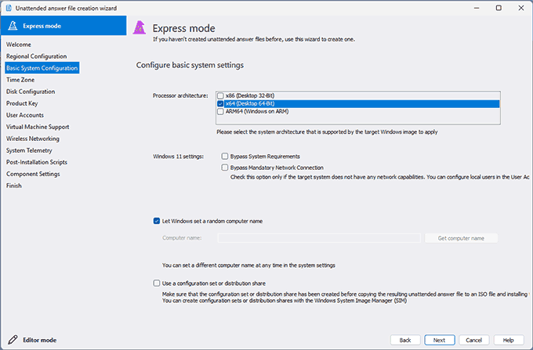This screenshot has width=533, height=350.
Task: Switch to the Express mode tab
Action: [63, 26]
